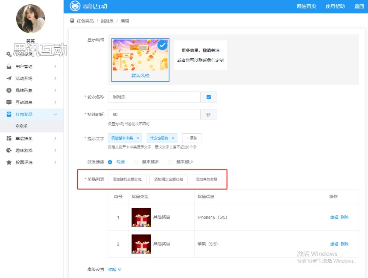Collapse the 红包奖品 menu chevron
Image resolution: width=368 pixels, height=278 pixels.
click(x=55, y=115)
